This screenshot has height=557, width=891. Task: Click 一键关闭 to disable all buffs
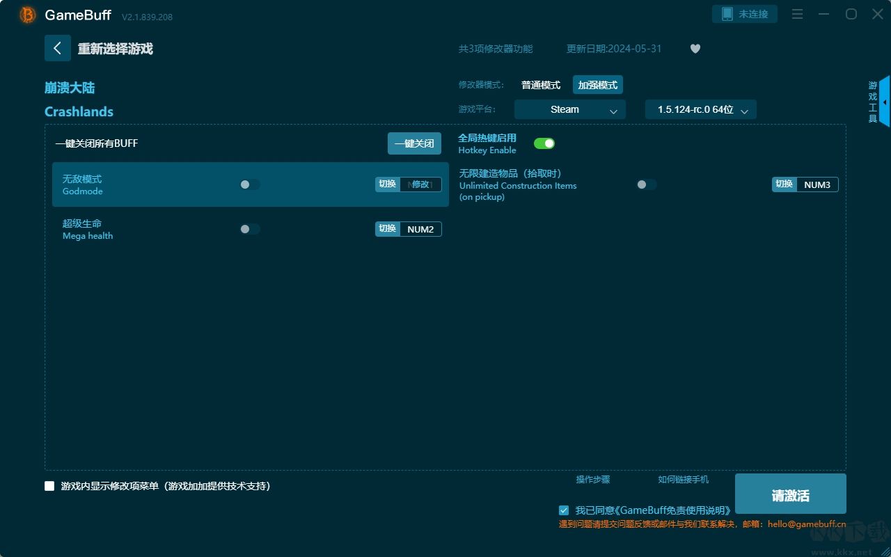(x=414, y=143)
